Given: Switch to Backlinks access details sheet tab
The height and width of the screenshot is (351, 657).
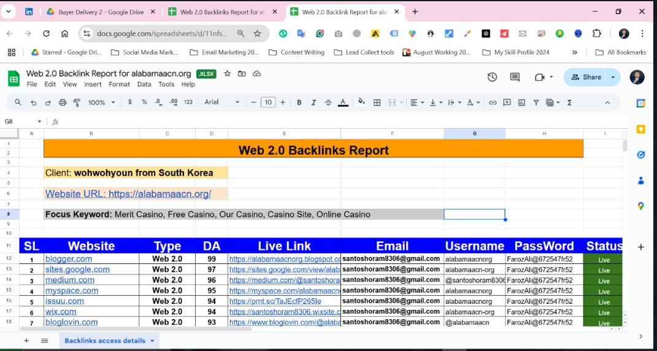Looking at the screenshot, I should (x=105, y=341).
